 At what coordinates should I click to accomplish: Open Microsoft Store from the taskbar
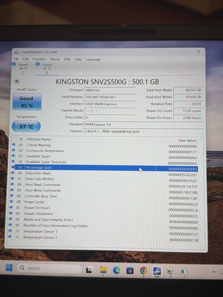point(130,271)
